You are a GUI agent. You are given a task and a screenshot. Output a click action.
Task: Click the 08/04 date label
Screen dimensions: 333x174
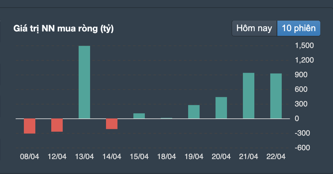tap(30, 157)
